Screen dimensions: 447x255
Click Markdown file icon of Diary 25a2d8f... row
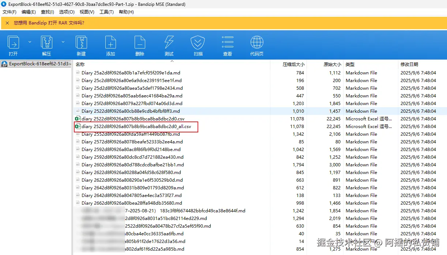pyautogui.click(x=78, y=73)
